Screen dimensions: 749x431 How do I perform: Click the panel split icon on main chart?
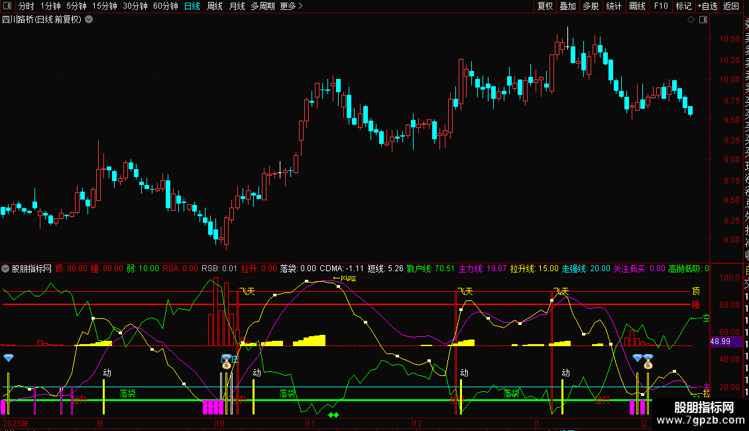703,20
